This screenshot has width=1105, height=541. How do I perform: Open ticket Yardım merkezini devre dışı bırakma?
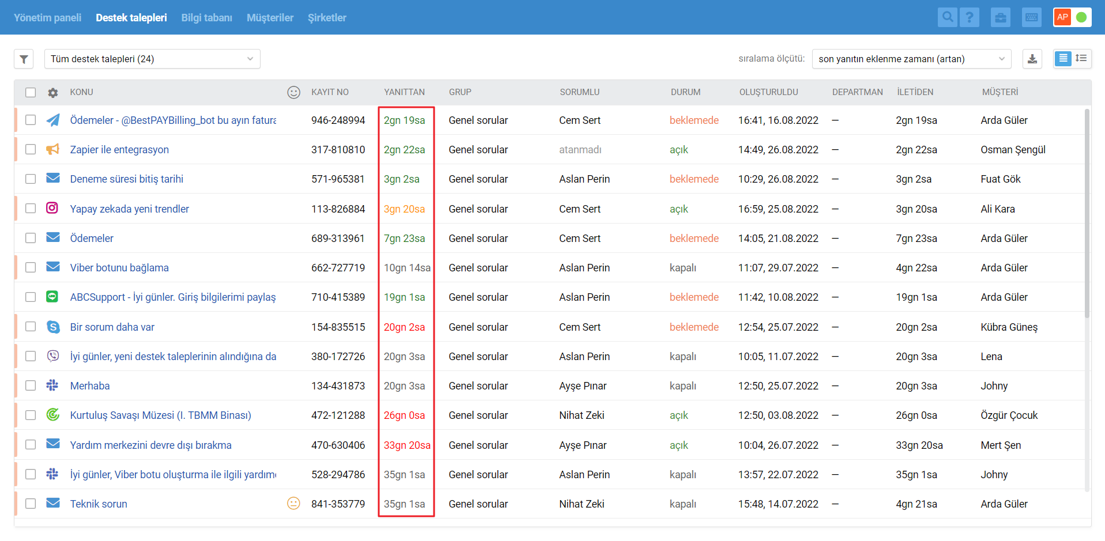pos(151,445)
